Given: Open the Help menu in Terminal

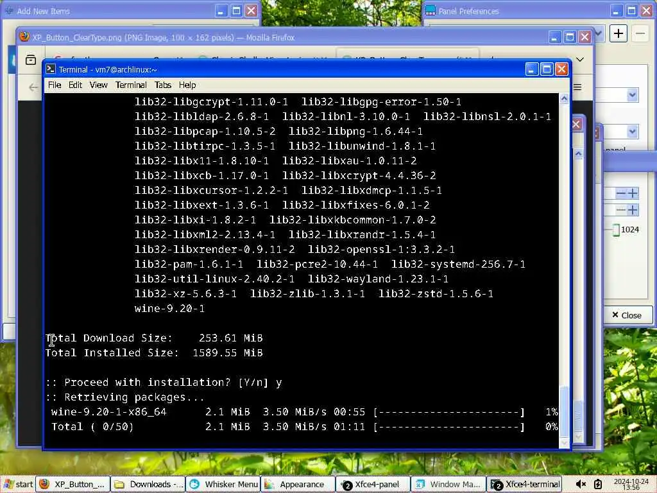Looking at the screenshot, I should coord(187,85).
